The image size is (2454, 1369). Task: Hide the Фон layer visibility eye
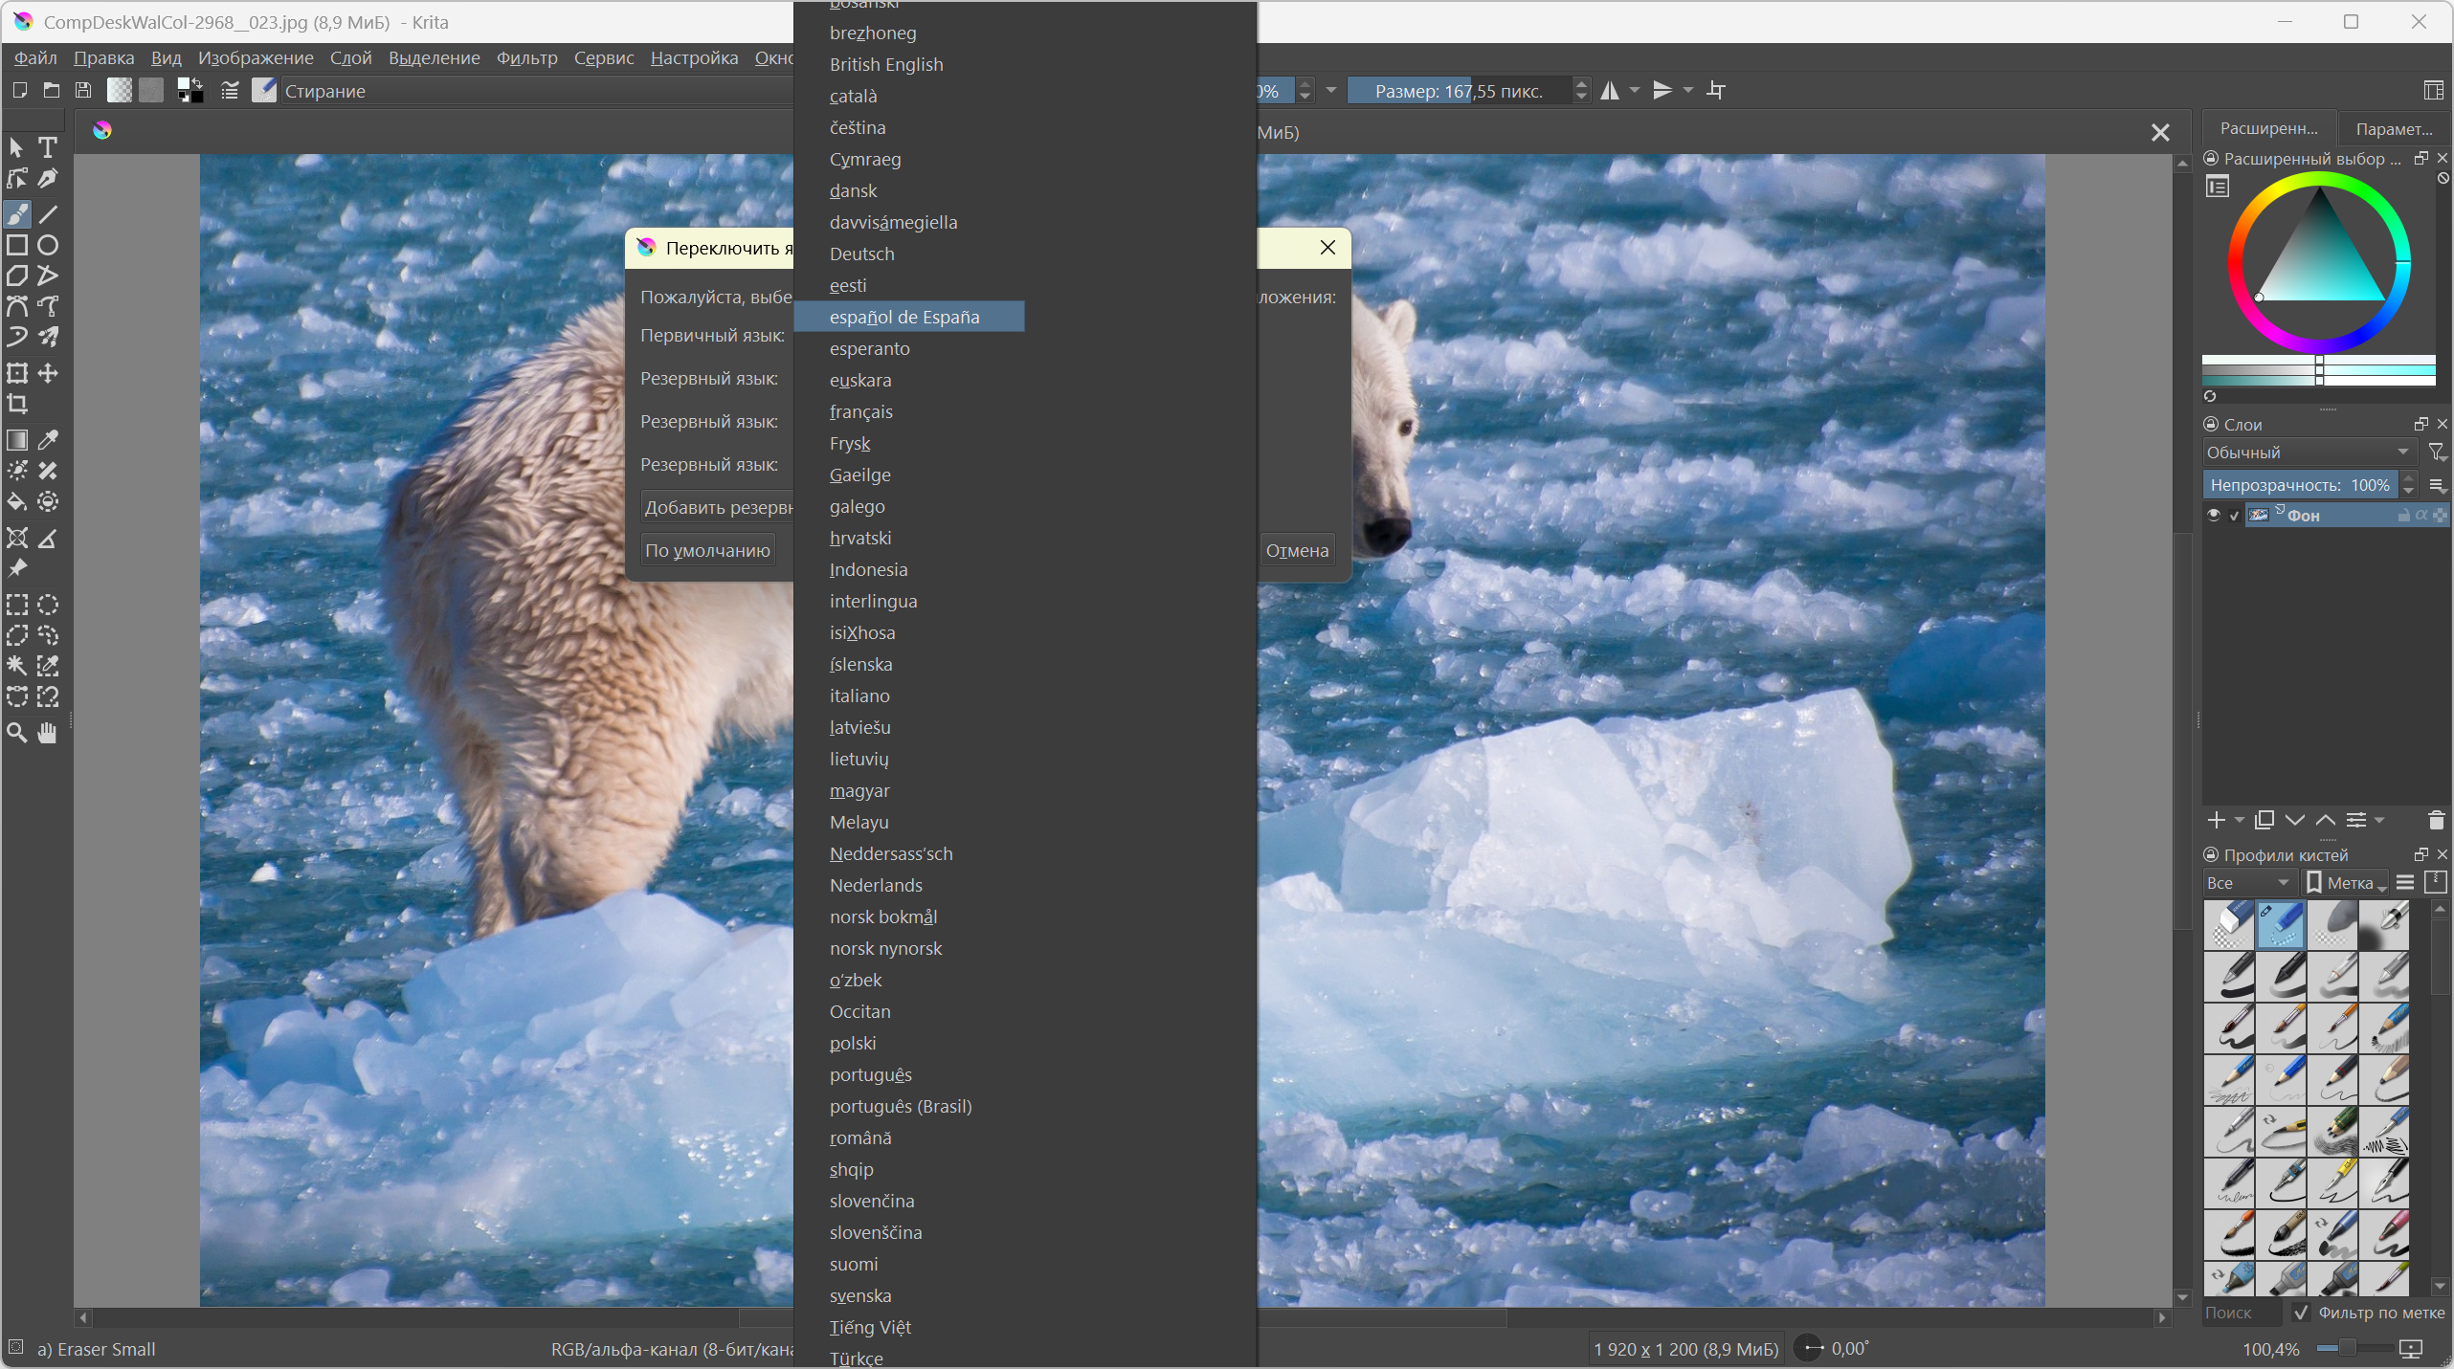pos(2214,516)
